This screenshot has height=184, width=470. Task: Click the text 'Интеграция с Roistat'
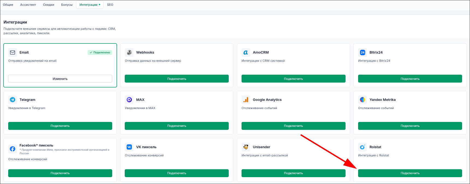point(374,156)
